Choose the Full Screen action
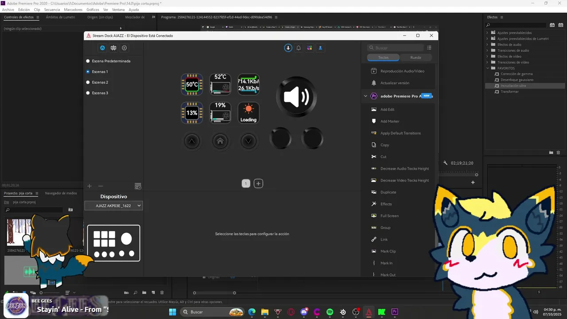The height and width of the screenshot is (319, 567). point(389,216)
